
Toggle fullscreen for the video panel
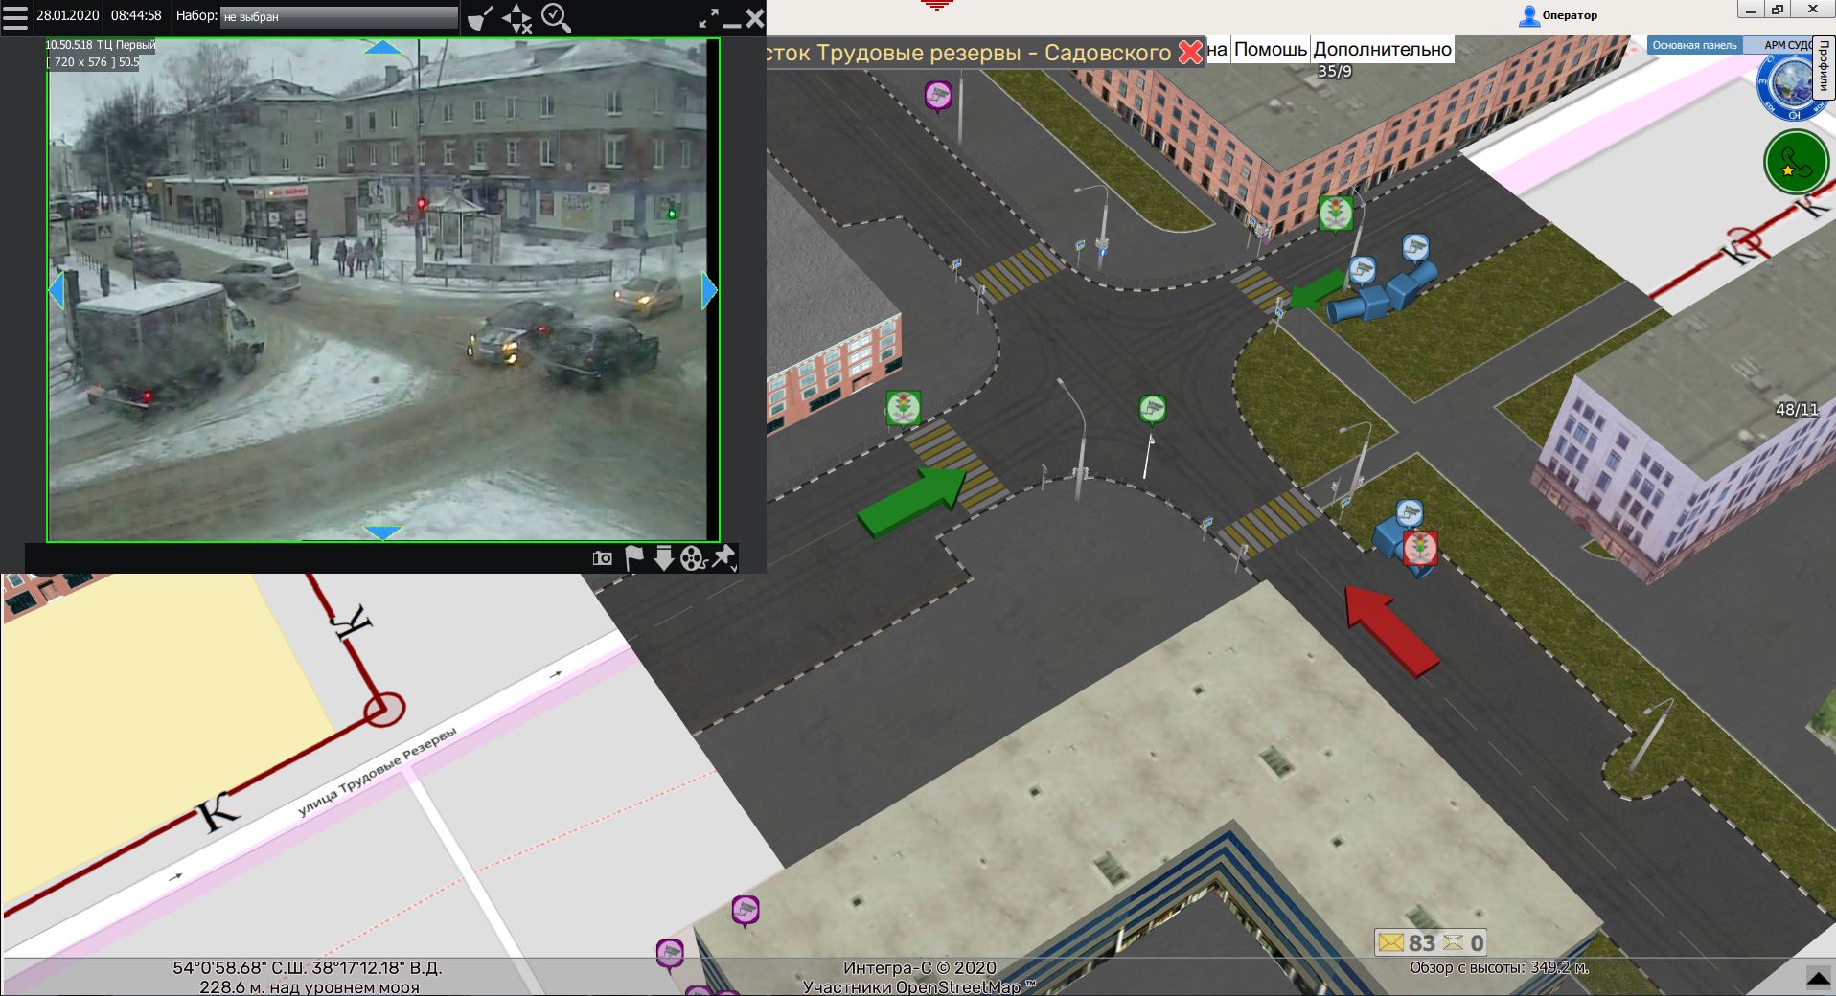708,18
